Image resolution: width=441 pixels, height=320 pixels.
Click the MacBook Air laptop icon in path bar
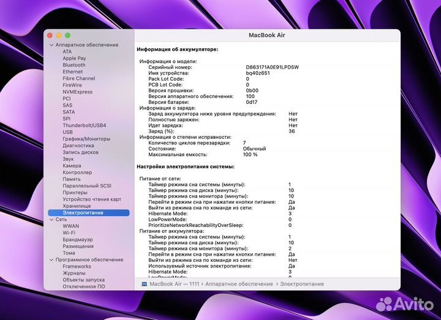point(145,284)
